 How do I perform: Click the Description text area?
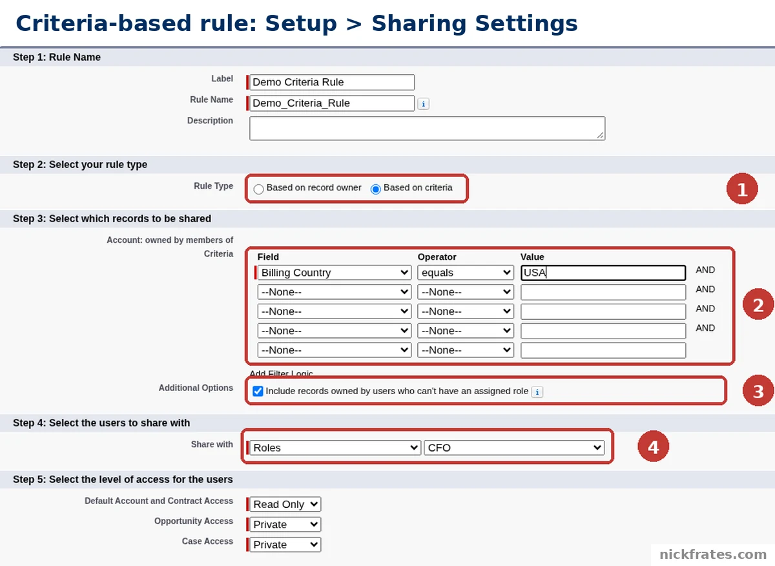pyautogui.click(x=427, y=129)
